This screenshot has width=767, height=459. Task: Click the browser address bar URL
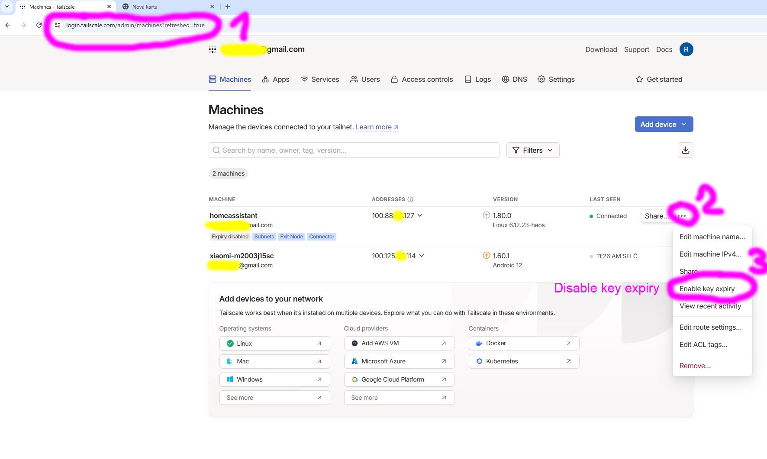pos(135,25)
